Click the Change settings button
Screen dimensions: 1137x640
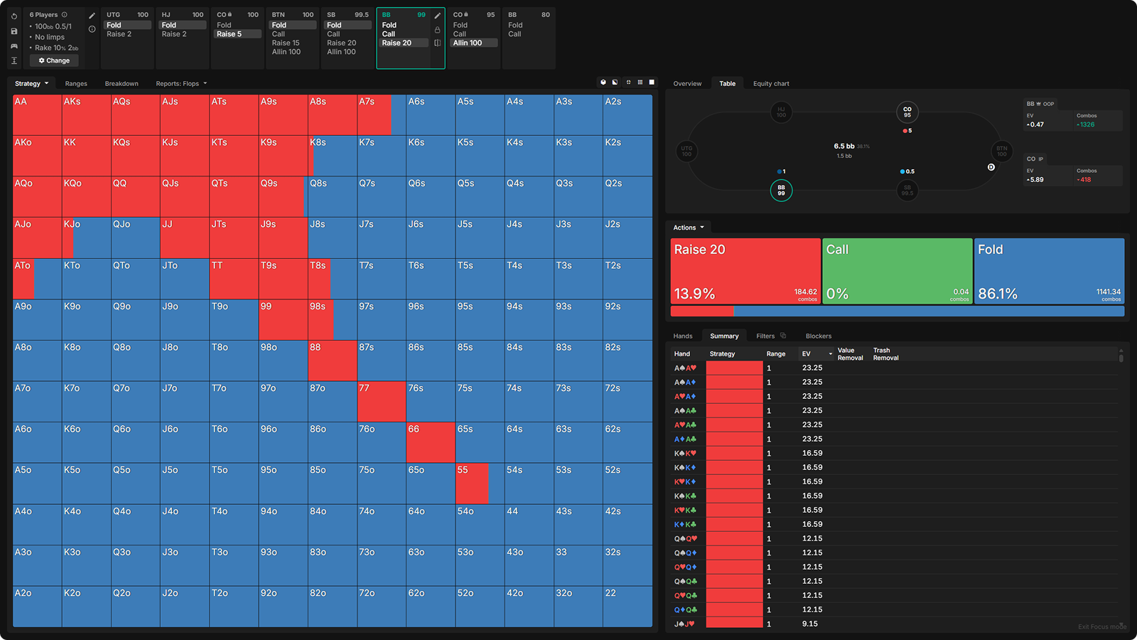[x=54, y=60]
